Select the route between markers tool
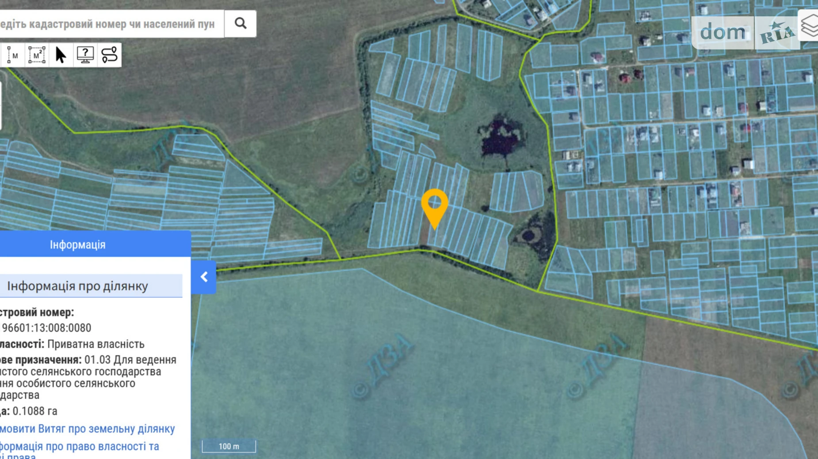 (109, 55)
